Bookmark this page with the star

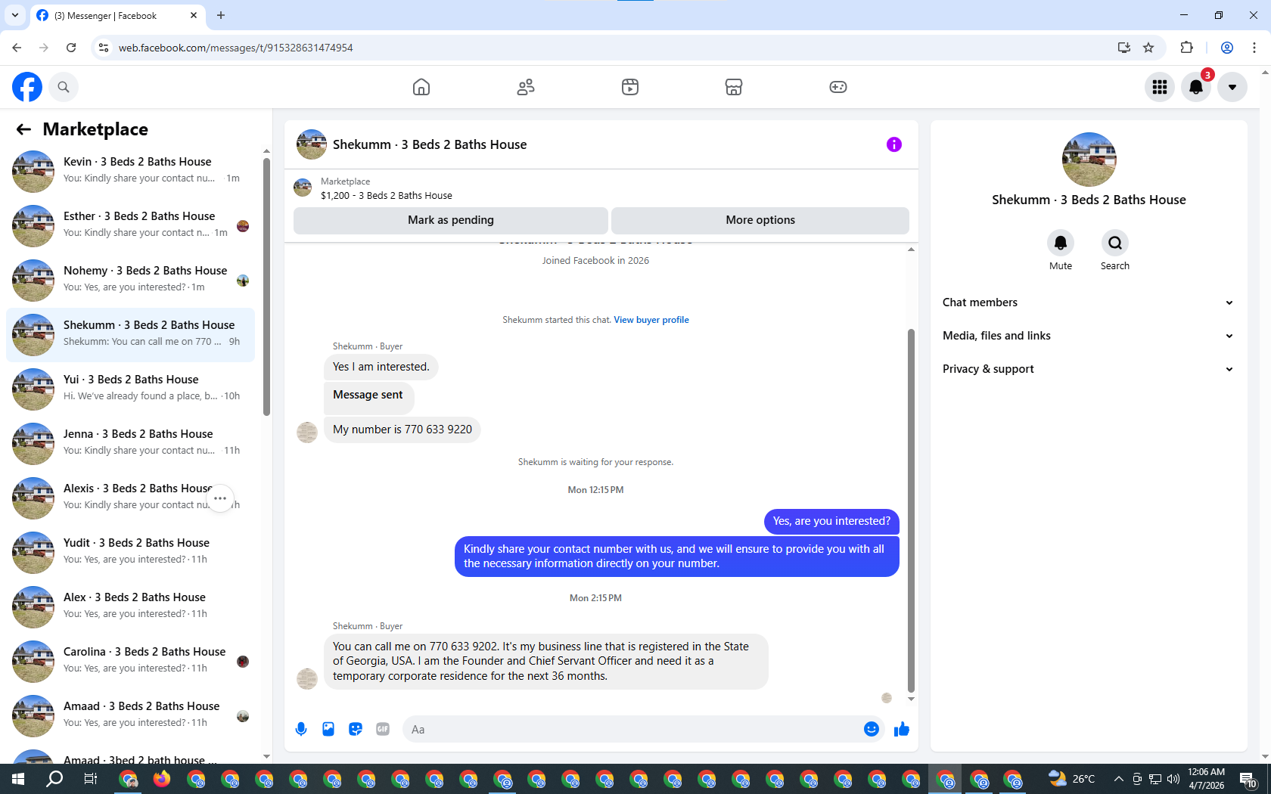tap(1148, 48)
